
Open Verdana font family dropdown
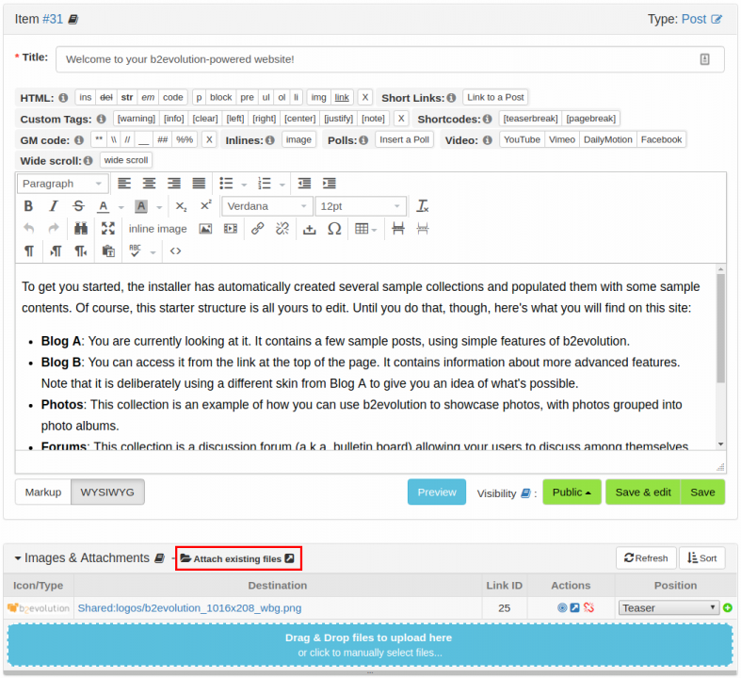(267, 206)
